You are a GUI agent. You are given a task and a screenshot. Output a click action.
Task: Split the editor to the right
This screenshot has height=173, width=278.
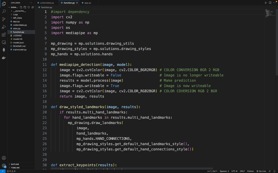click(x=270, y=3)
